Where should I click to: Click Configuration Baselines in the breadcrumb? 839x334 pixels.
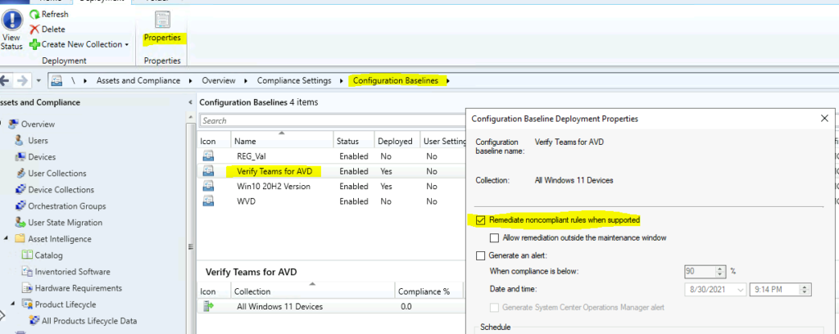click(396, 81)
